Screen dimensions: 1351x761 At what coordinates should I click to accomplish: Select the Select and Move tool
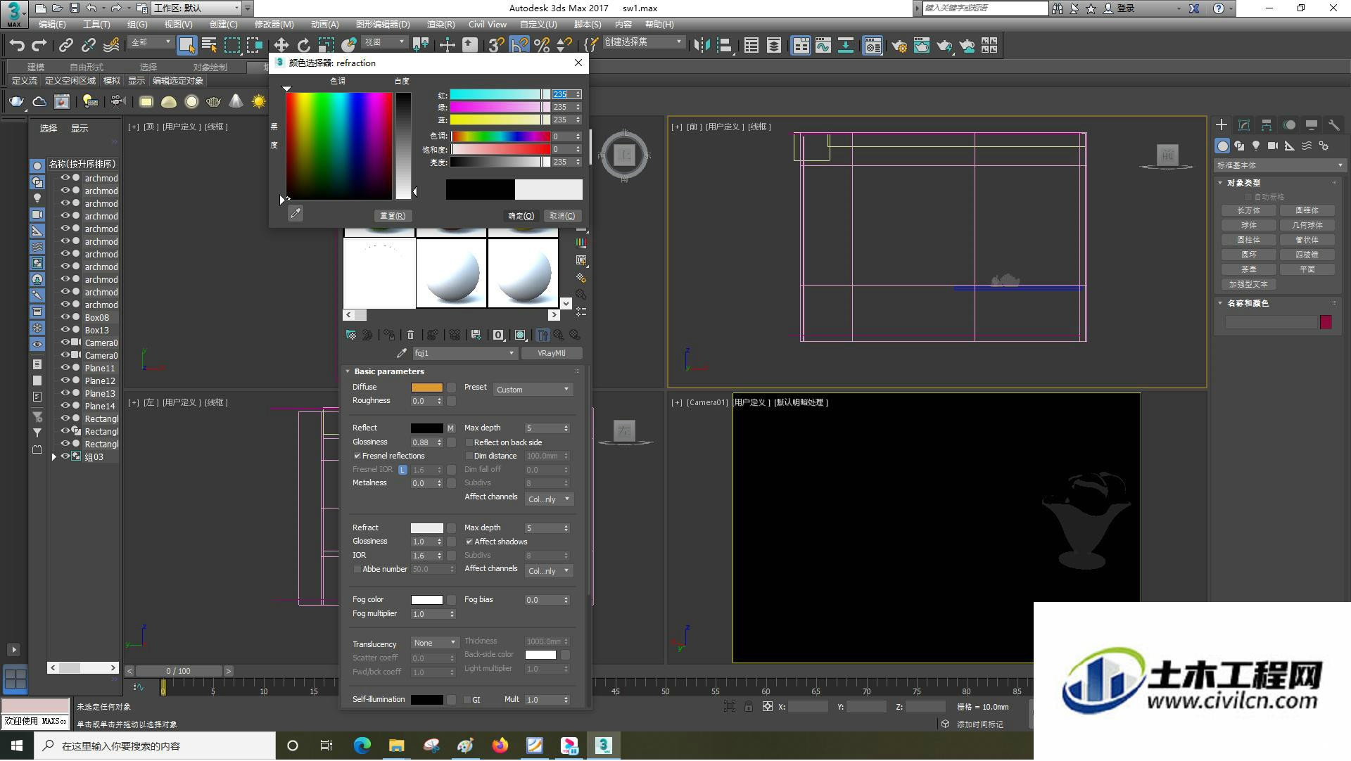click(281, 46)
